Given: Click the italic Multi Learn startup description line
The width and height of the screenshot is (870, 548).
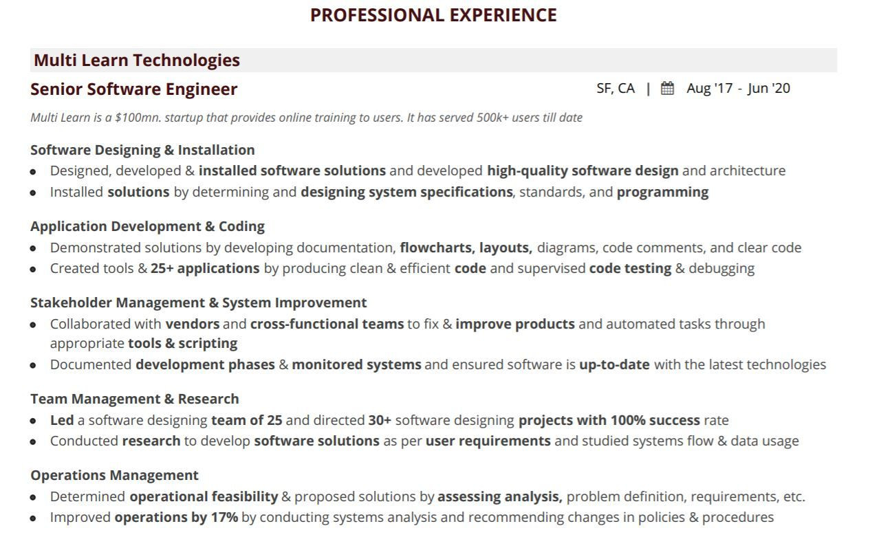Looking at the screenshot, I should (x=306, y=118).
